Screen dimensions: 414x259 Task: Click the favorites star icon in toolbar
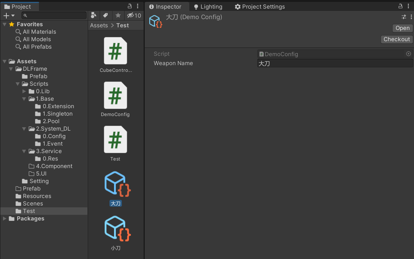118,15
